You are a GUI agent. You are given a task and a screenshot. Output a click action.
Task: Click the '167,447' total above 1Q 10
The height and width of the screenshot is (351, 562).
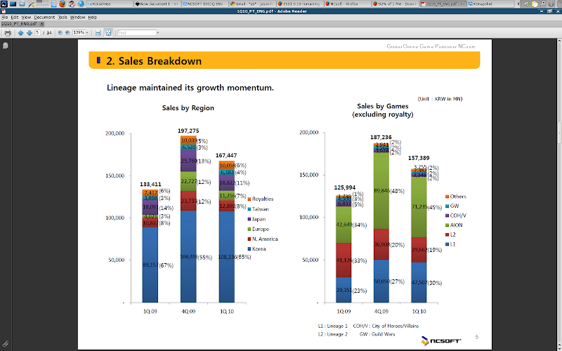coord(226,155)
